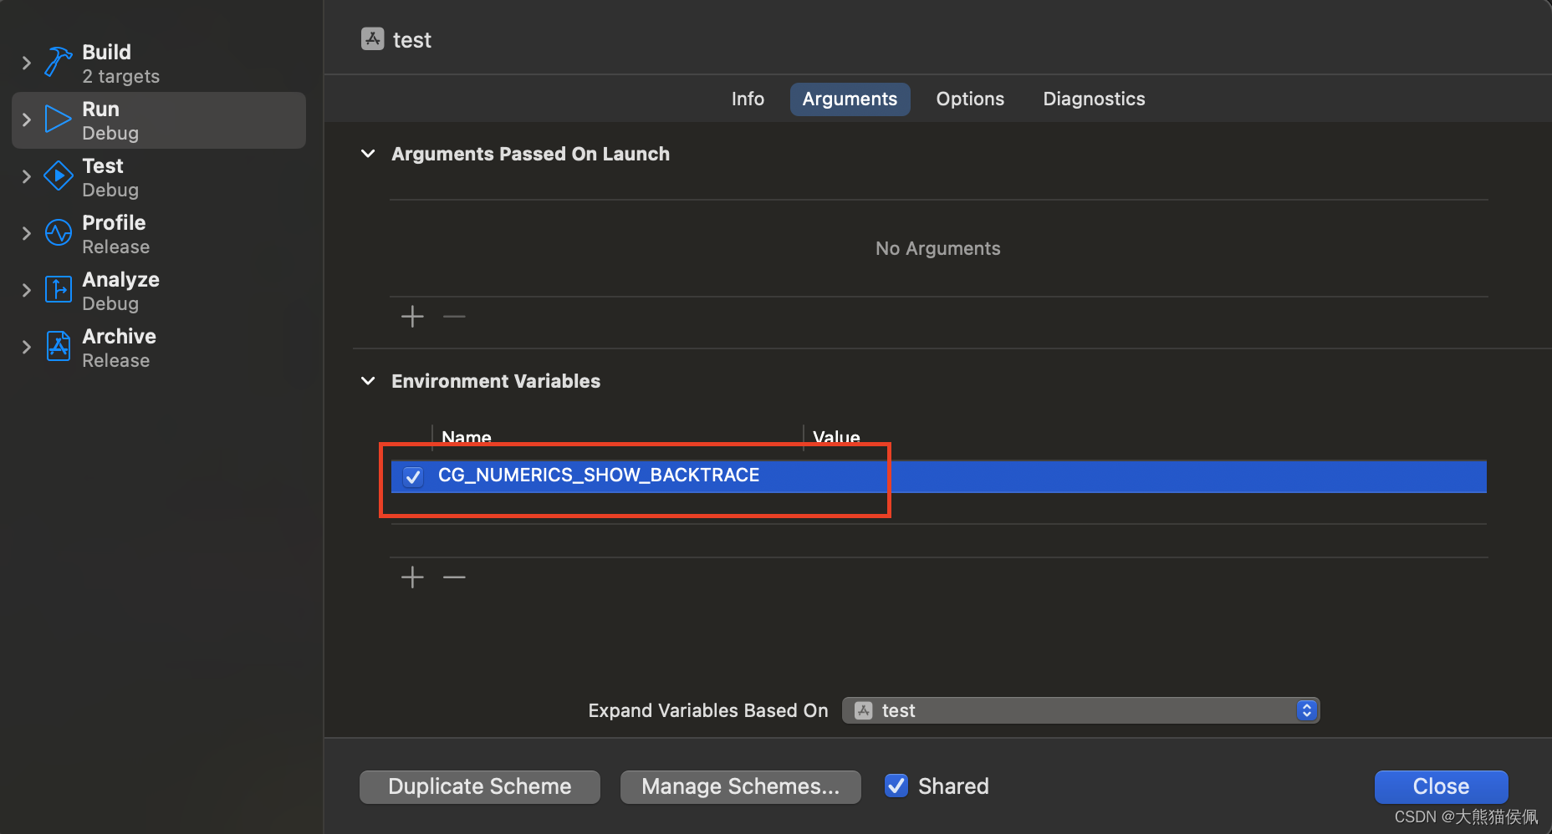Image resolution: width=1552 pixels, height=834 pixels.
Task: Open the Options tab
Action: pos(970,99)
